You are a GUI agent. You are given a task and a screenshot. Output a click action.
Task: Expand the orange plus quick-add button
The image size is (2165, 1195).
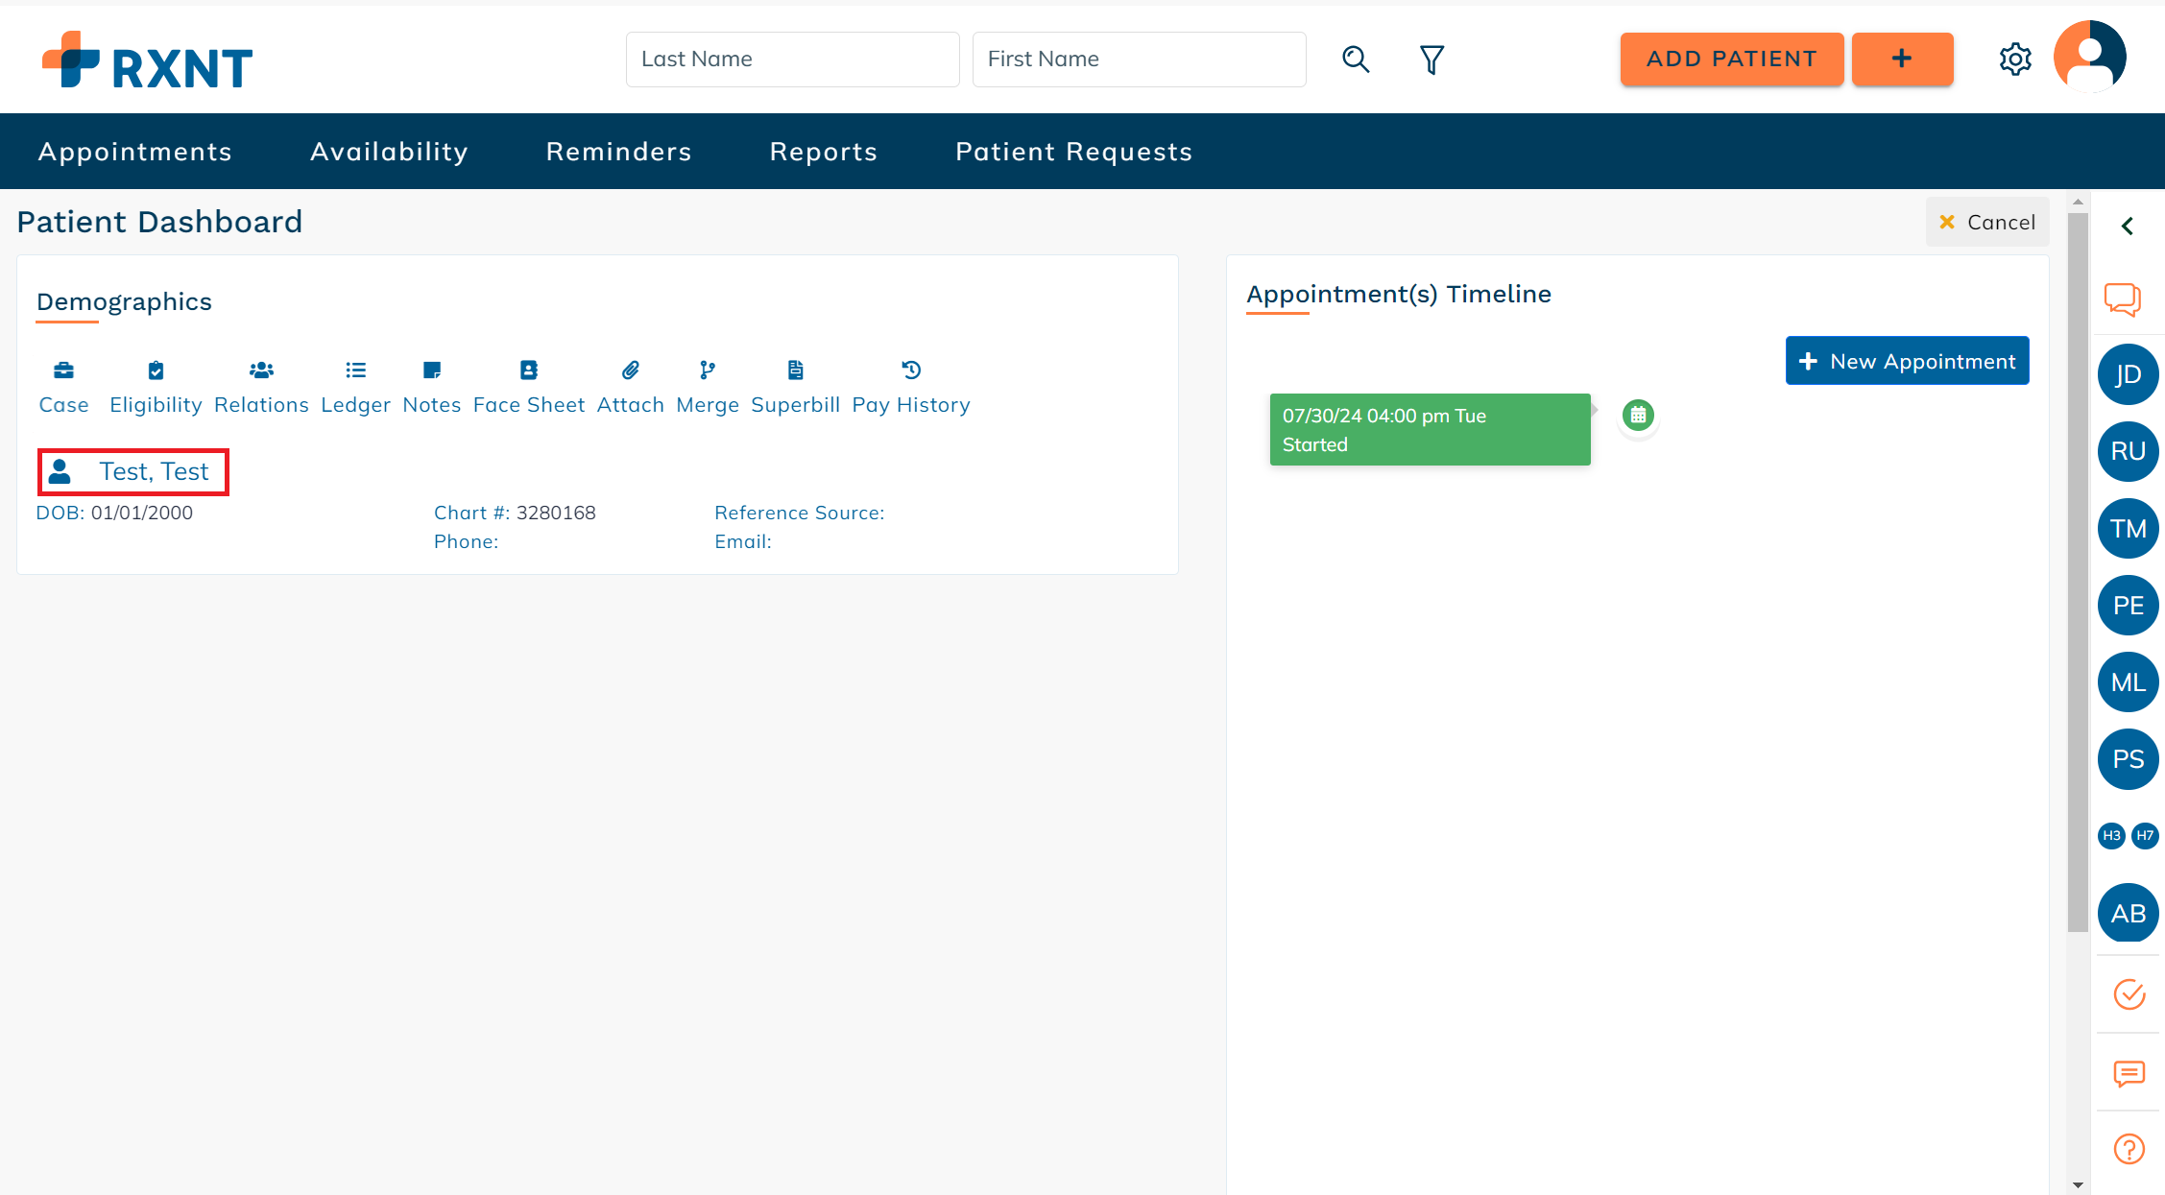coord(1902,60)
